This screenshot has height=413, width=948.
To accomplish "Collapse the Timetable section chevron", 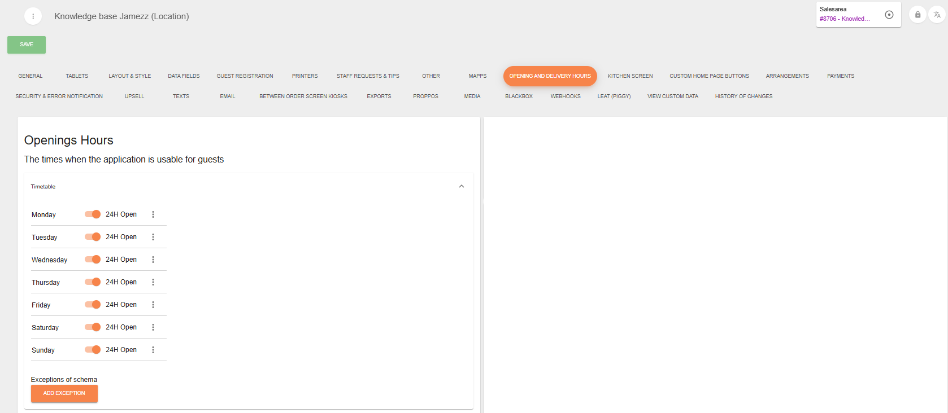I will [x=462, y=186].
